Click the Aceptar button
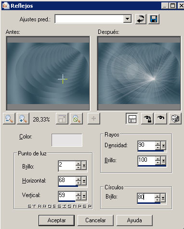This screenshot has width=184, height=229. 56,220
